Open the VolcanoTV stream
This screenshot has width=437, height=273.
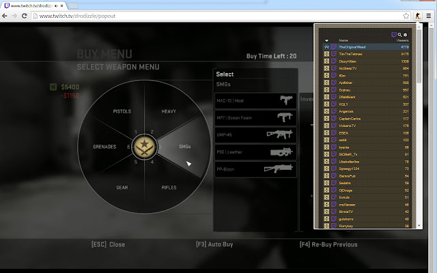point(348,126)
